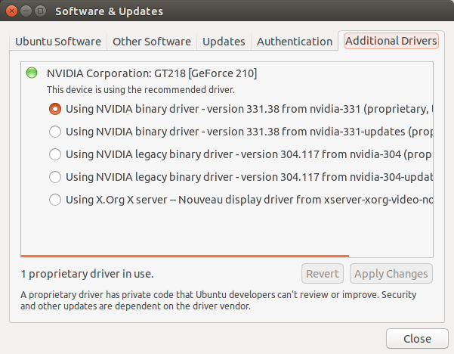Select the nvidia-304 legacy binary driver

coord(55,154)
